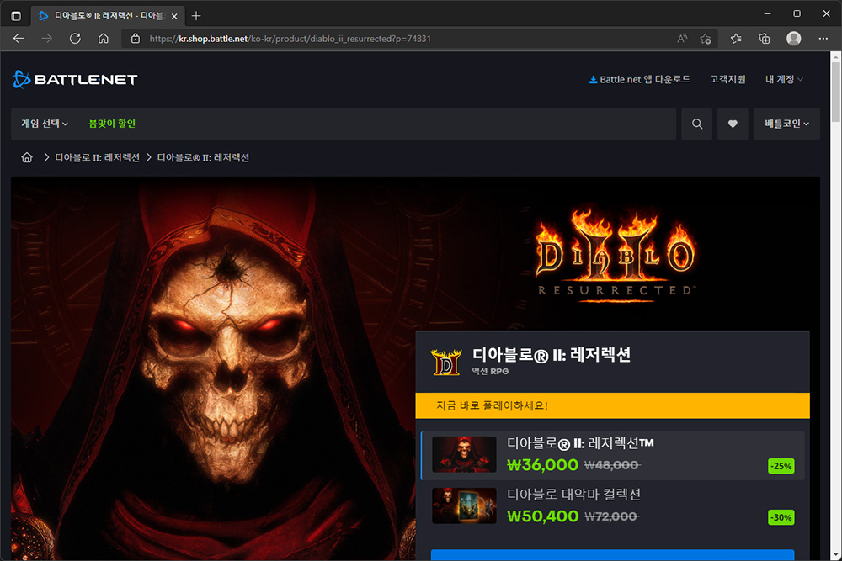The height and width of the screenshot is (561, 842).
Task: Open the tab actions menu icon
Action: click(16, 16)
